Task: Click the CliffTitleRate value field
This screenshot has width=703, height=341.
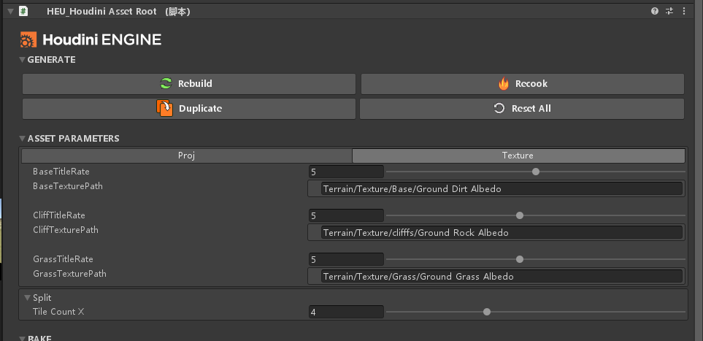Action: point(346,215)
